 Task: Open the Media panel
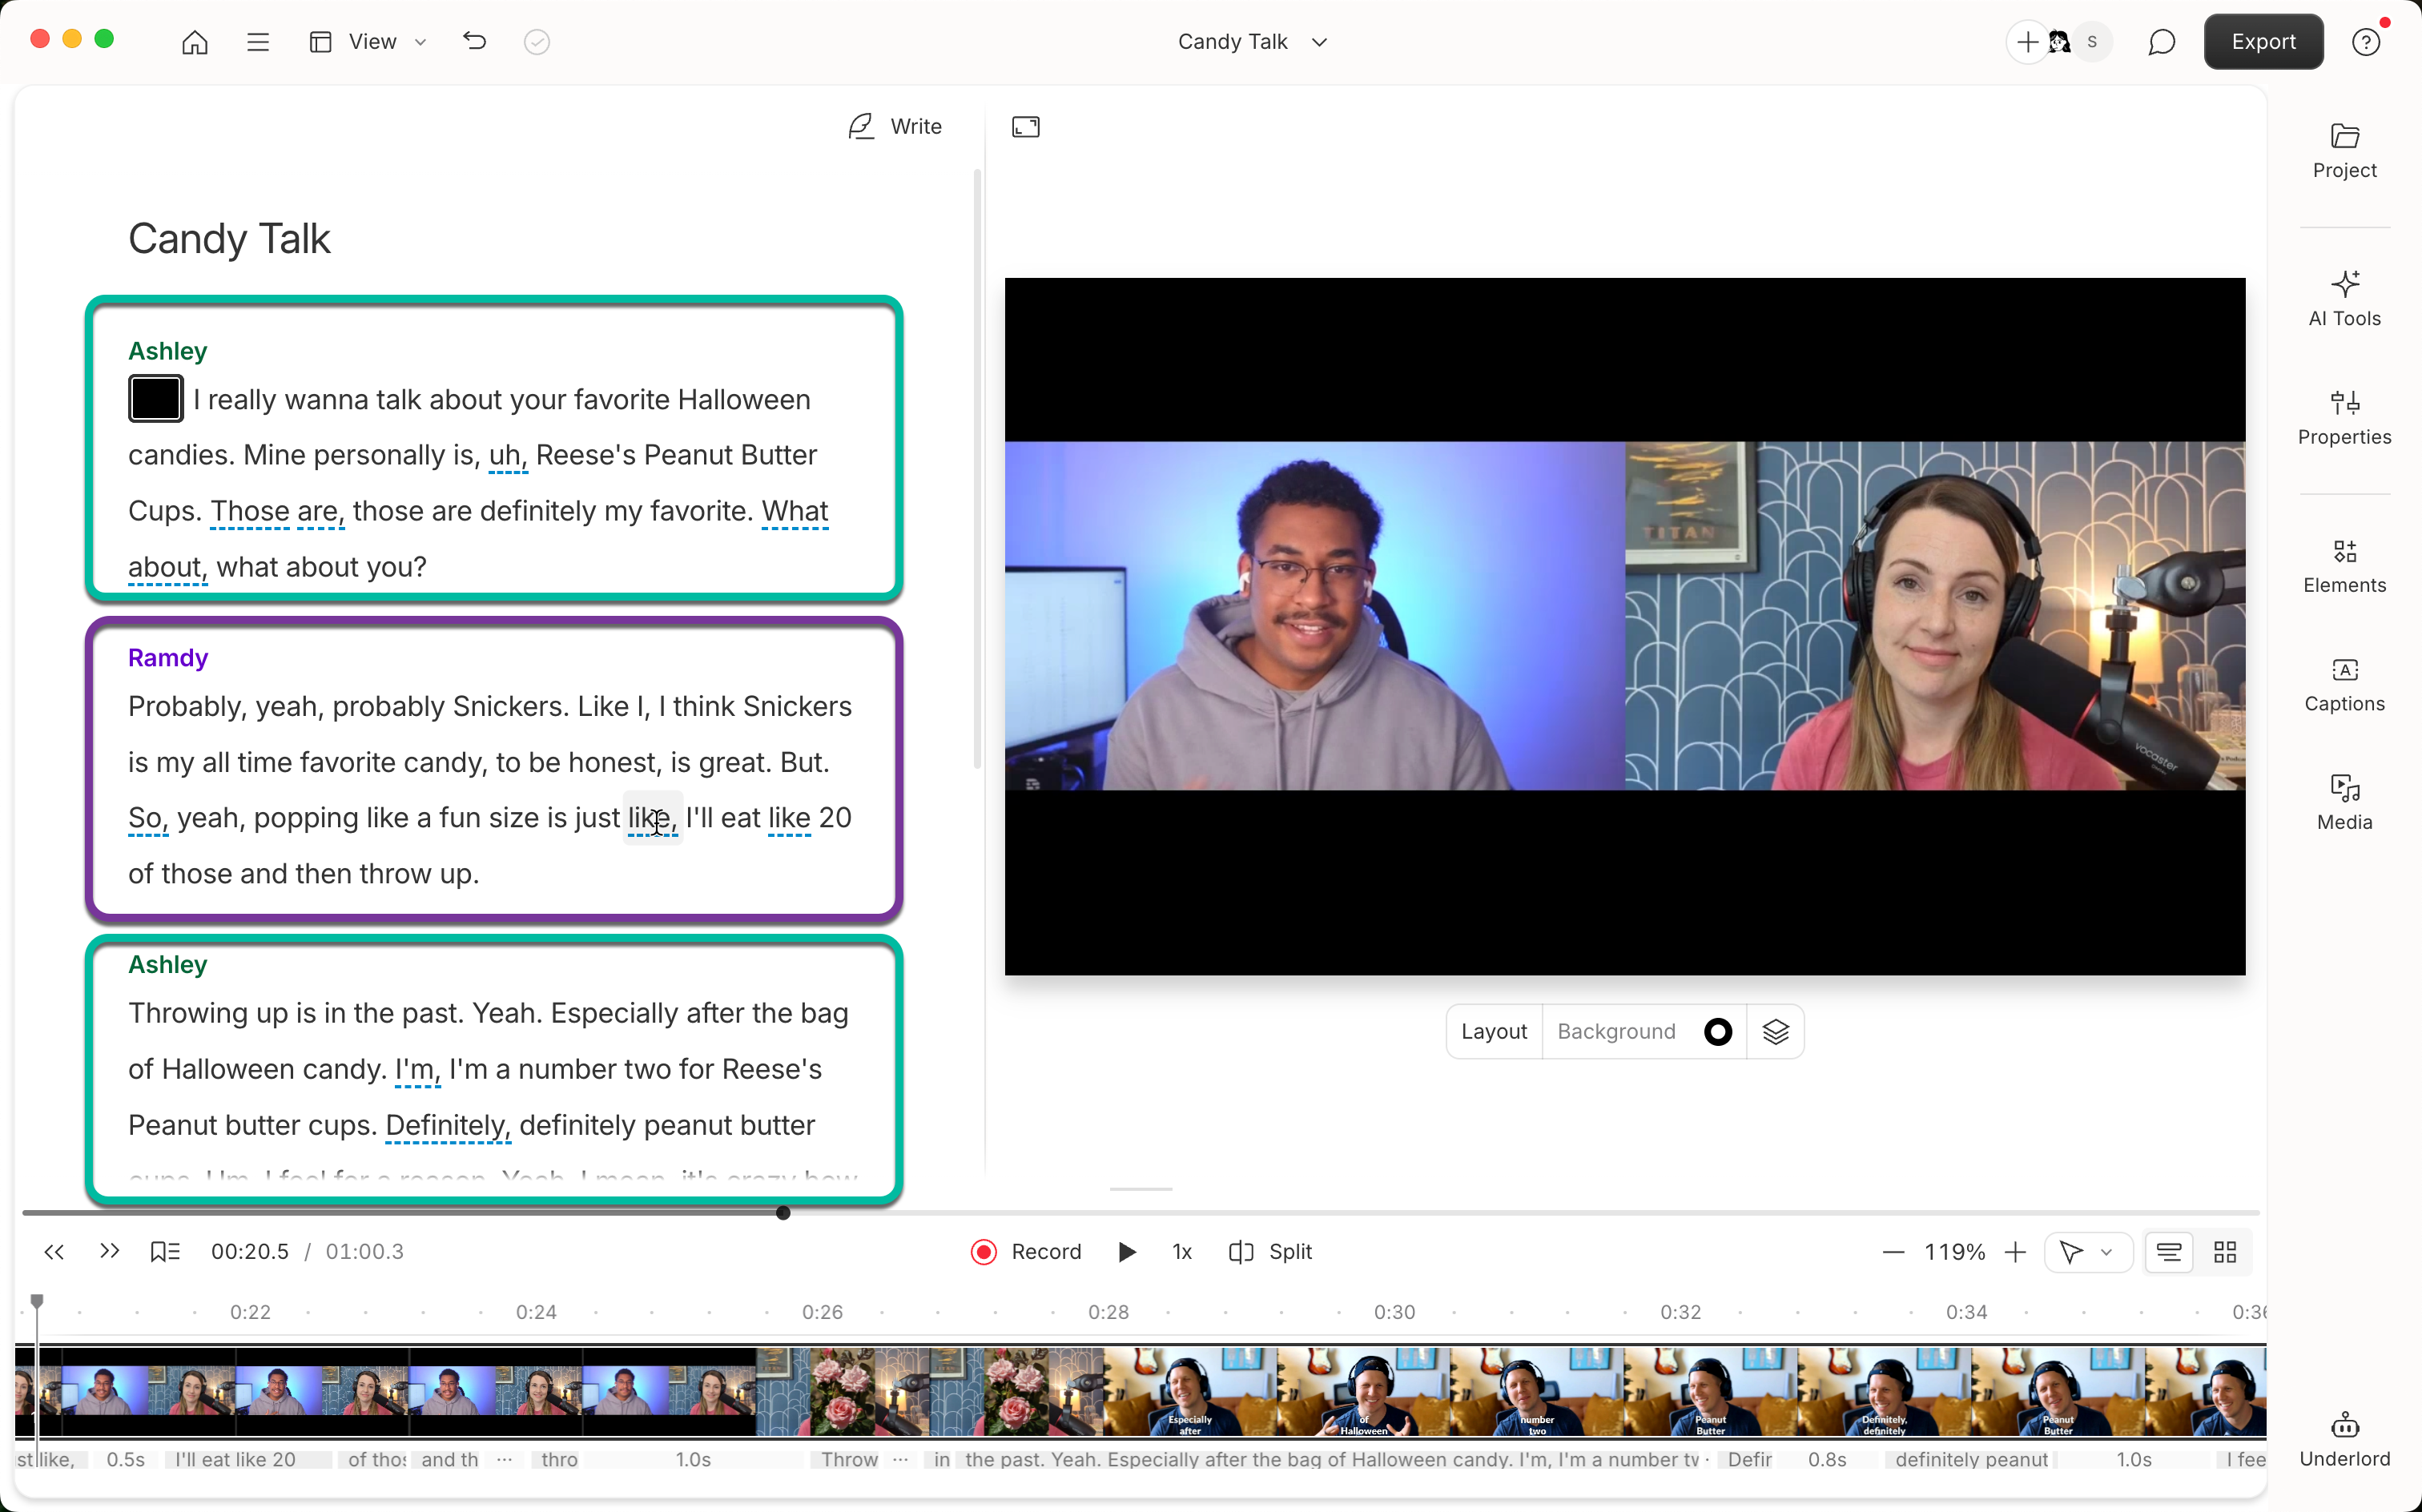(2344, 800)
